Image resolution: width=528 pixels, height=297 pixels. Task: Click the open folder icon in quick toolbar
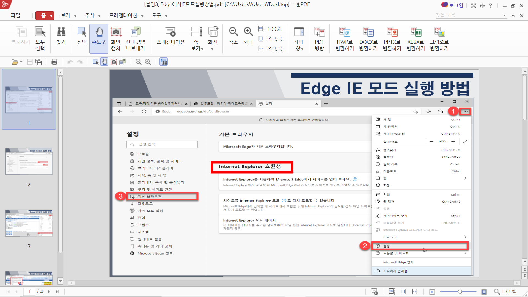(15, 62)
